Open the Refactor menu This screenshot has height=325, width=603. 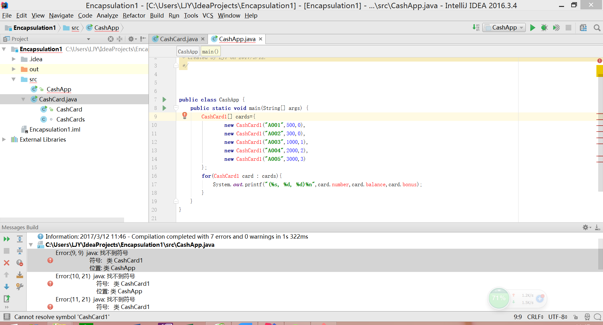click(x=134, y=15)
